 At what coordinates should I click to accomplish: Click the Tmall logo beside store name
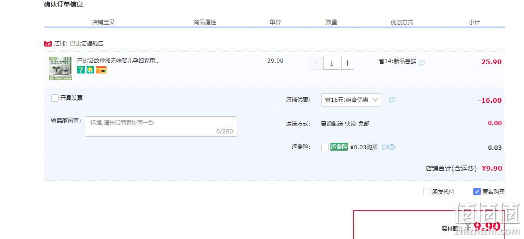tap(48, 44)
